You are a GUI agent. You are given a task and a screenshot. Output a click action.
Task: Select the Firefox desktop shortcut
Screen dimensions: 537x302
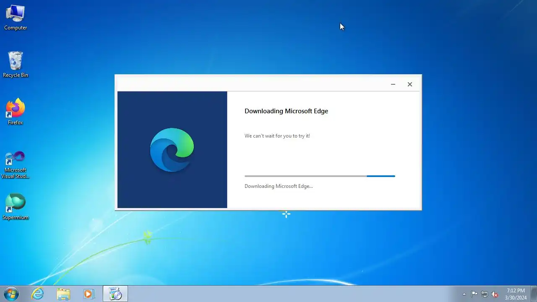[x=16, y=112]
